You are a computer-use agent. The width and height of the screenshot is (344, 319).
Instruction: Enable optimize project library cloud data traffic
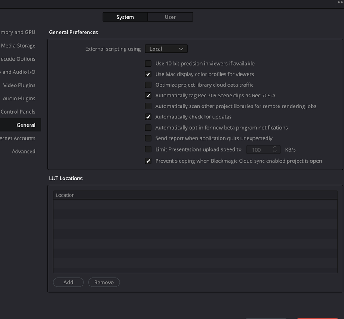(148, 85)
